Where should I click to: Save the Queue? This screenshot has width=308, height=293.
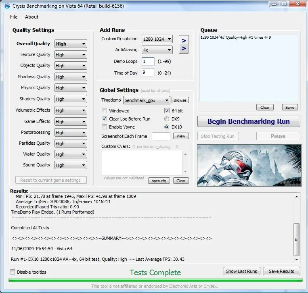(x=290, y=107)
